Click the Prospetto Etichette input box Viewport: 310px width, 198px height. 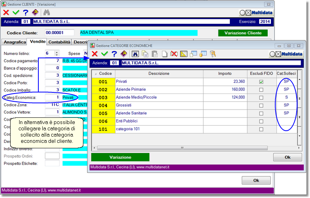[52, 163]
